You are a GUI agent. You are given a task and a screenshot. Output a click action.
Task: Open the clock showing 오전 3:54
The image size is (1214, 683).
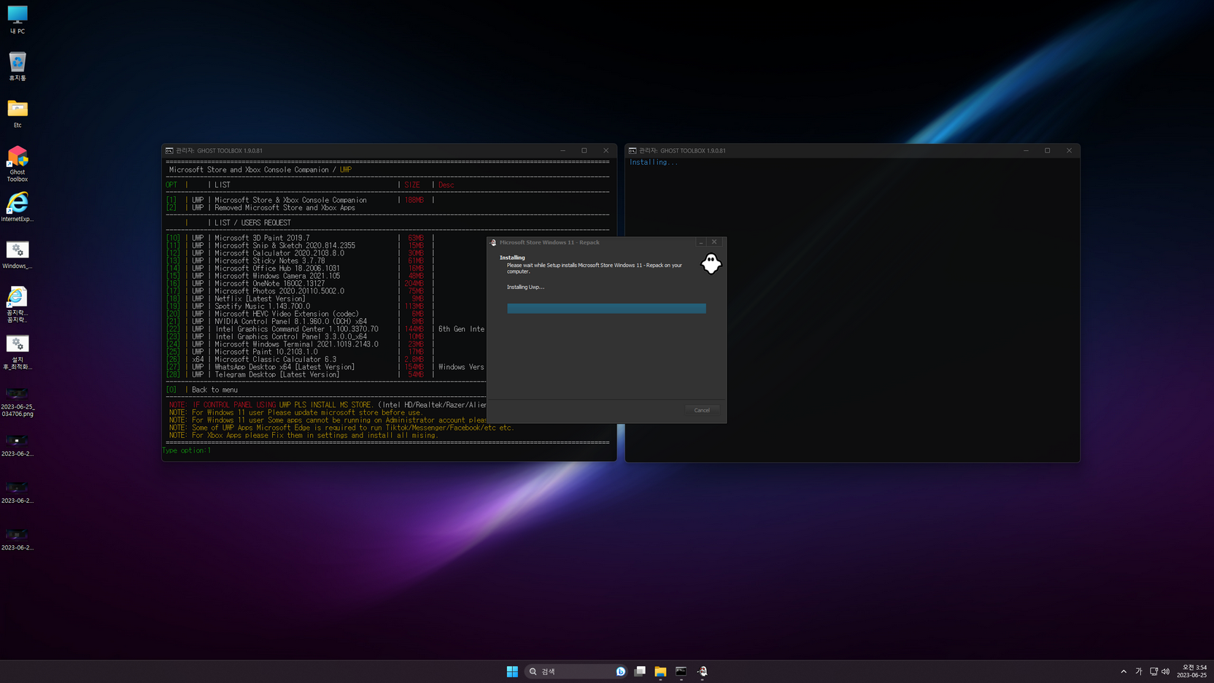point(1191,671)
